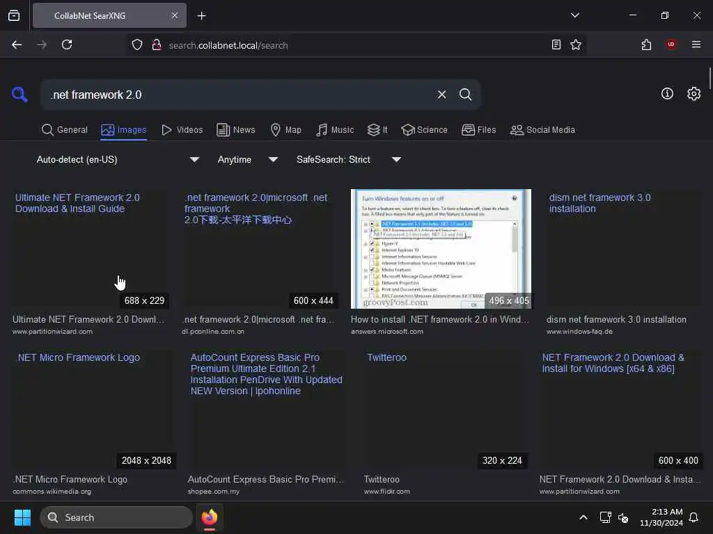Bookmark this page with the star
Viewport: 713px width, 534px height.
(576, 45)
